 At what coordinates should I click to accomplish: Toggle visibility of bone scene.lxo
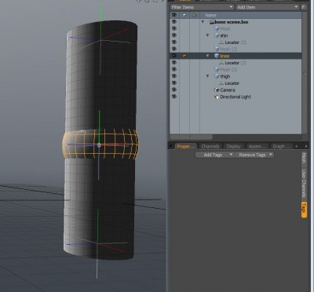[174, 22]
